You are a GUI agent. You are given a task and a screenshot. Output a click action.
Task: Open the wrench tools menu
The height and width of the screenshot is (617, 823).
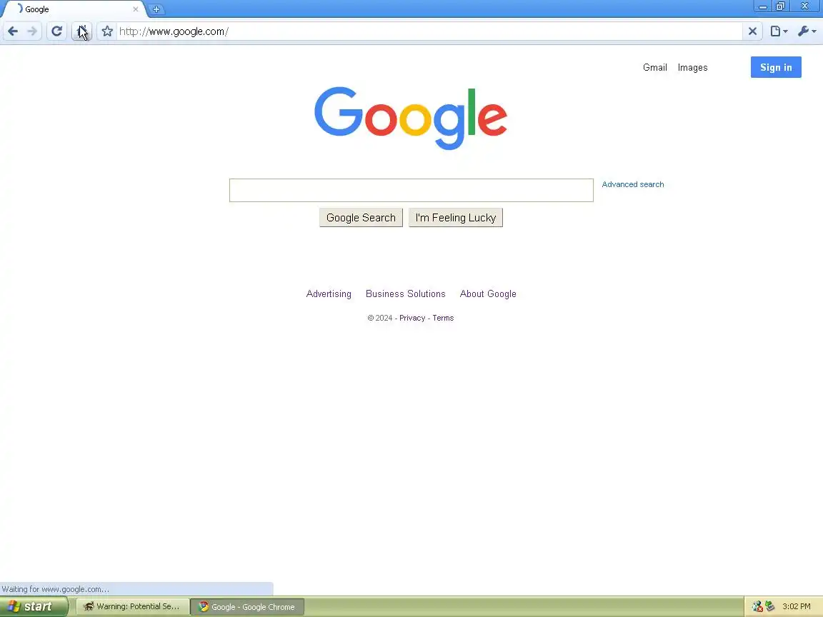click(x=807, y=31)
